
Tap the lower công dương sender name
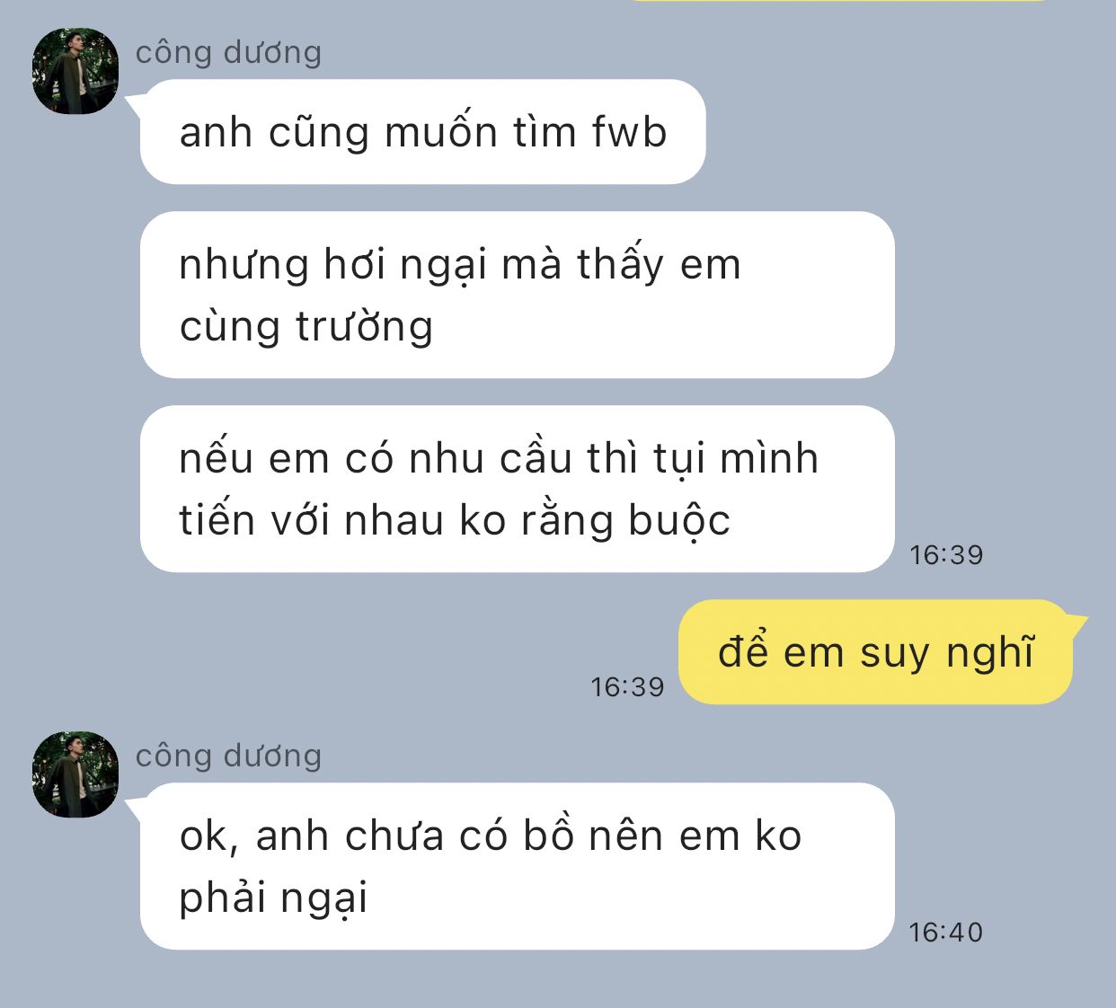click(x=228, y=756)
